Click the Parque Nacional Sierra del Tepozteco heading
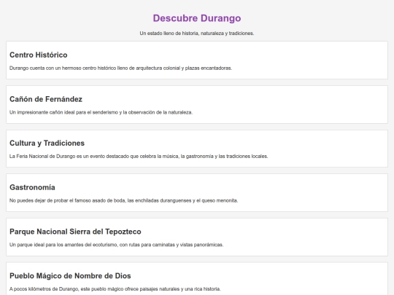This screenshot has width=394, height=295. [75, 232]
